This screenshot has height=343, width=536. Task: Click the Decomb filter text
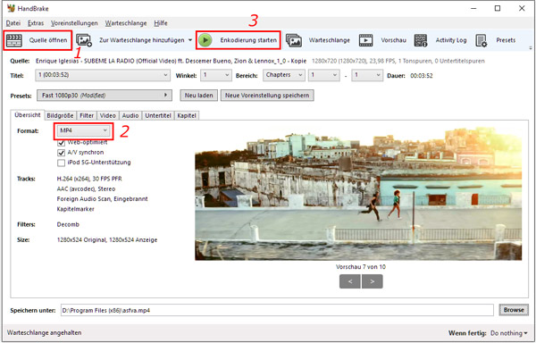68,224
